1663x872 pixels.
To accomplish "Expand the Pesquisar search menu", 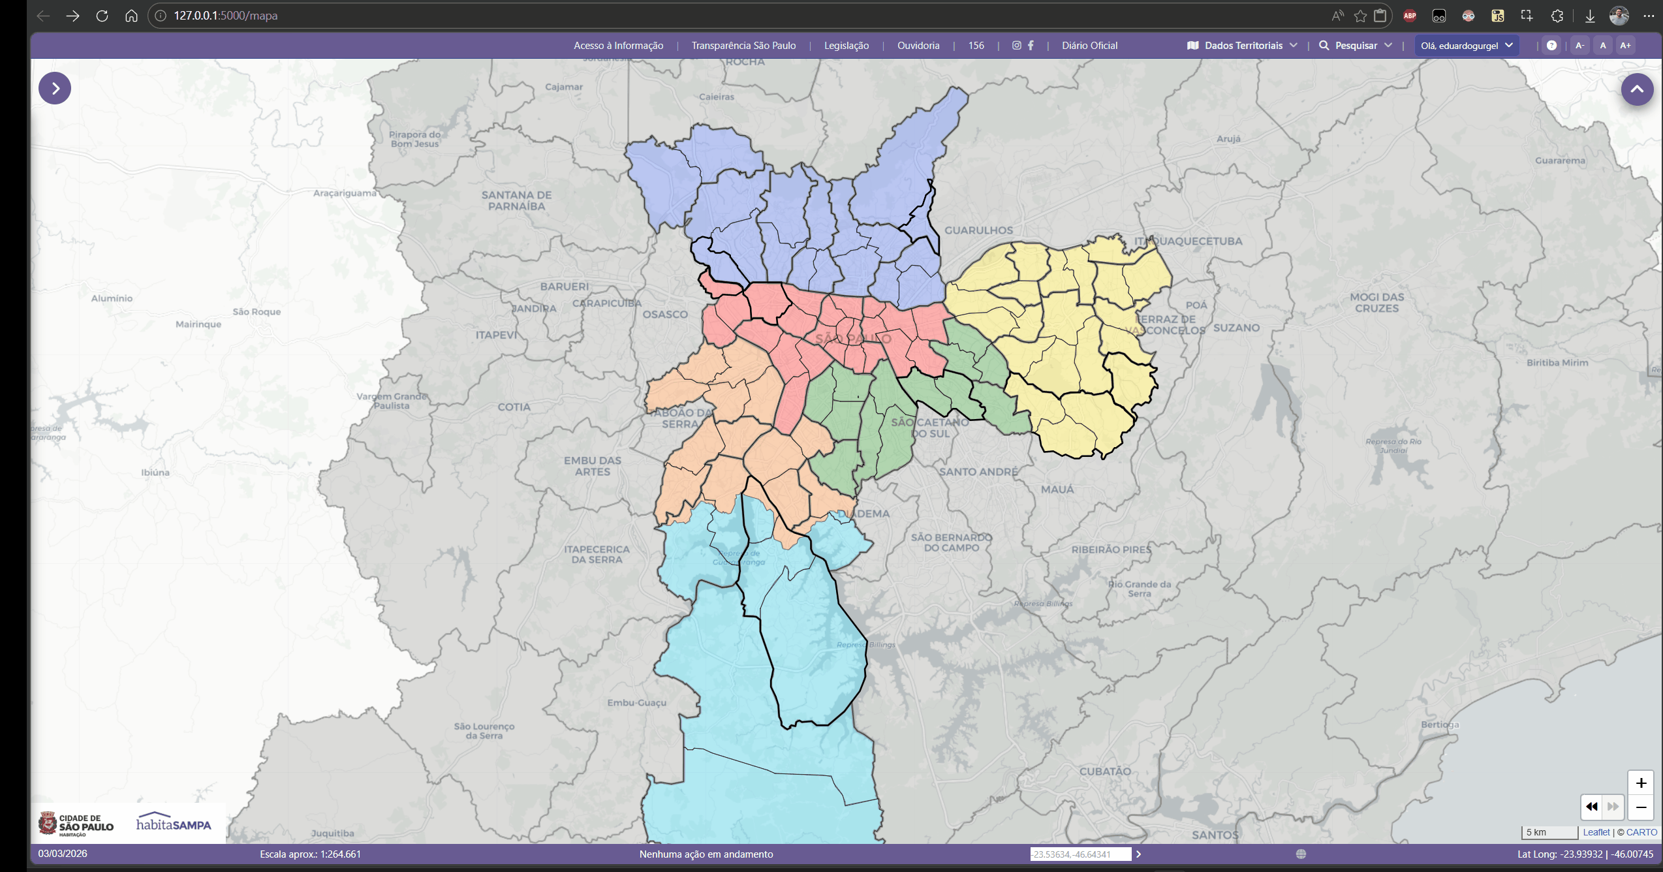I will [1356, 46].
